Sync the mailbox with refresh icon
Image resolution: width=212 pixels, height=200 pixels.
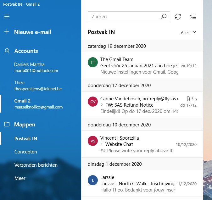178,17
